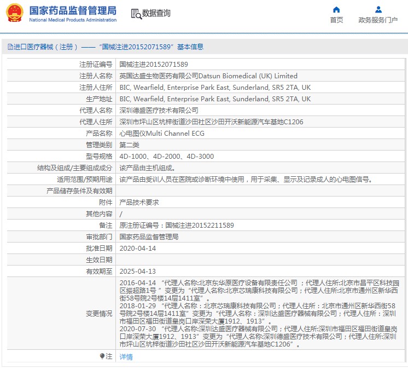Click the 产品储存条件及有效期 label
Viewport: 408px width, 369px height.
[79, 191]
